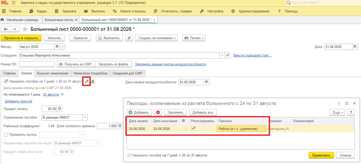361x164 pixels.
Task: Click the Месяц field up/down stepper
Action: 62,46
